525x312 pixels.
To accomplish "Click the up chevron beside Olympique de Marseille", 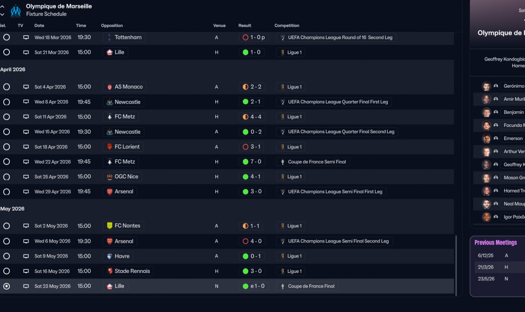I will pyautogui.click(x=2, y=7).
